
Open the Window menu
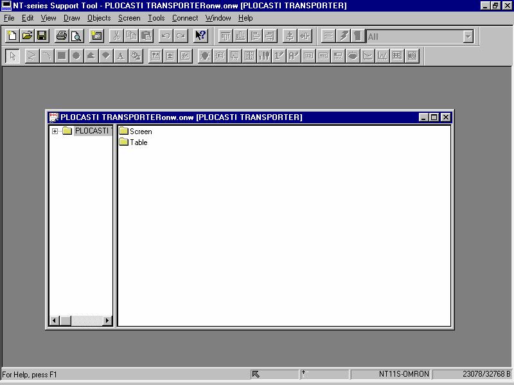218,18
